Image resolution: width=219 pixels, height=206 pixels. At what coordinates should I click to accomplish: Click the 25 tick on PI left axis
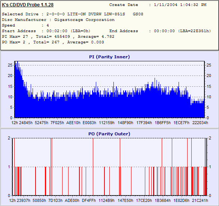[x=10, y=65]
